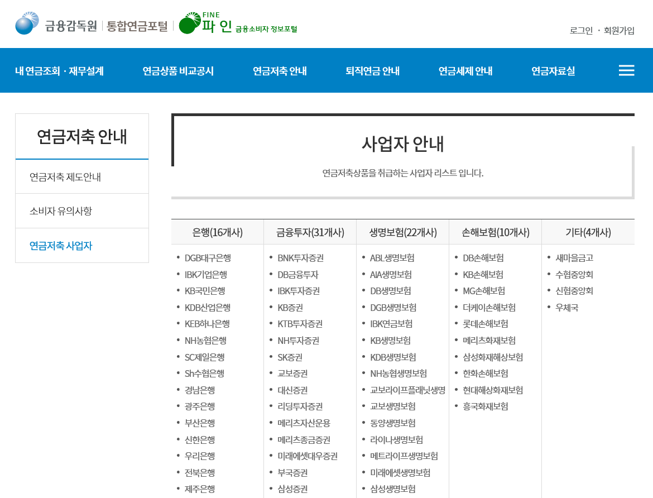Screen dimensions: 653x498
Task: Click the 회원가입 link
Action: (619, 30)
